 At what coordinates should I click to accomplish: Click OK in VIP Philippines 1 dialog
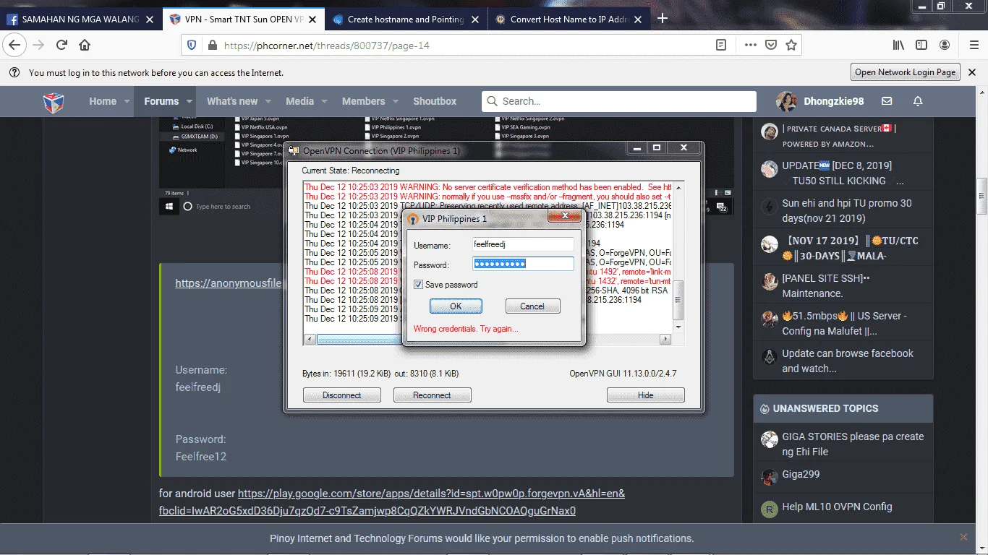(456, 306)
